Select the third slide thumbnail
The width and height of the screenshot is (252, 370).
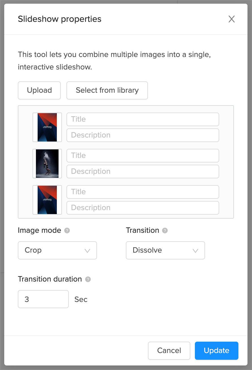coord(47,200)
